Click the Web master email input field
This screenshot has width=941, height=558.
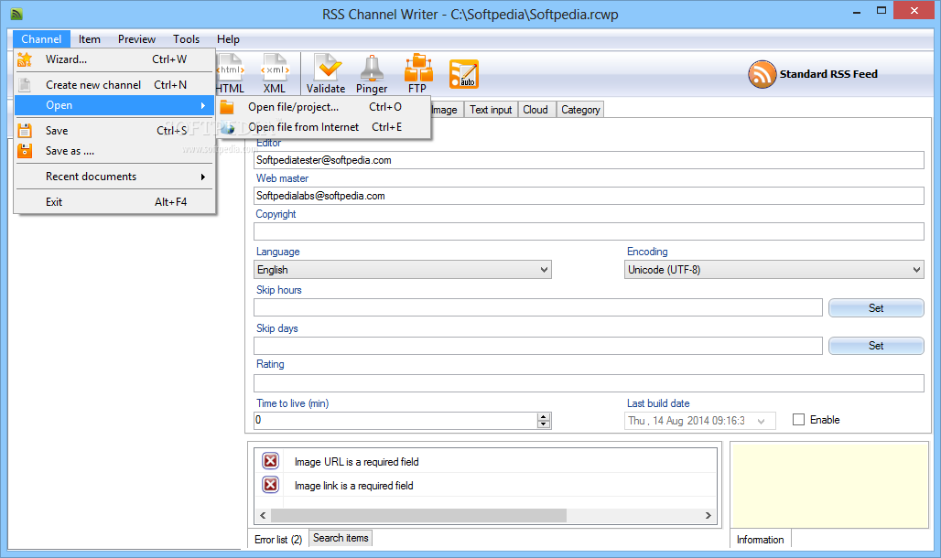coord(589,196)
